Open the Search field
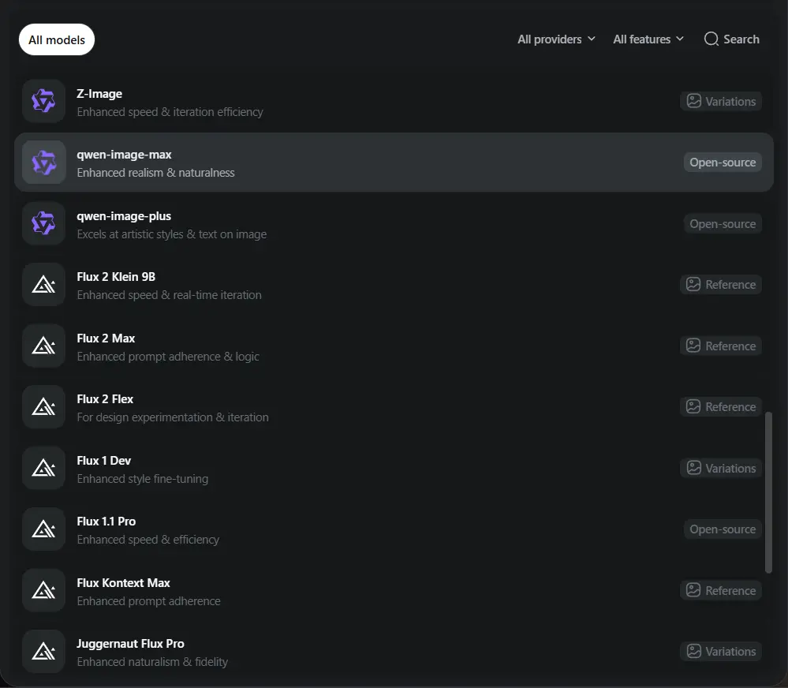The width and height of the screenshot is (788, 688). click(732, 39)
